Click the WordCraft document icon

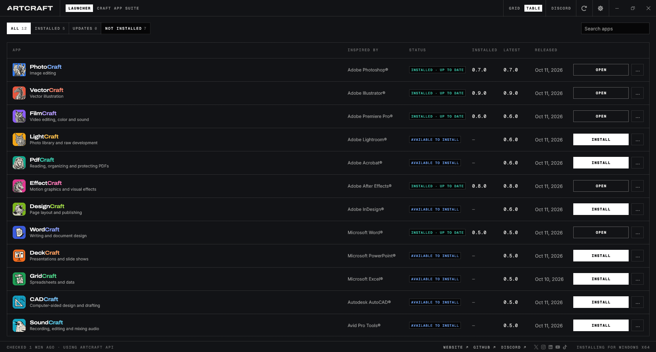(19, 232)
